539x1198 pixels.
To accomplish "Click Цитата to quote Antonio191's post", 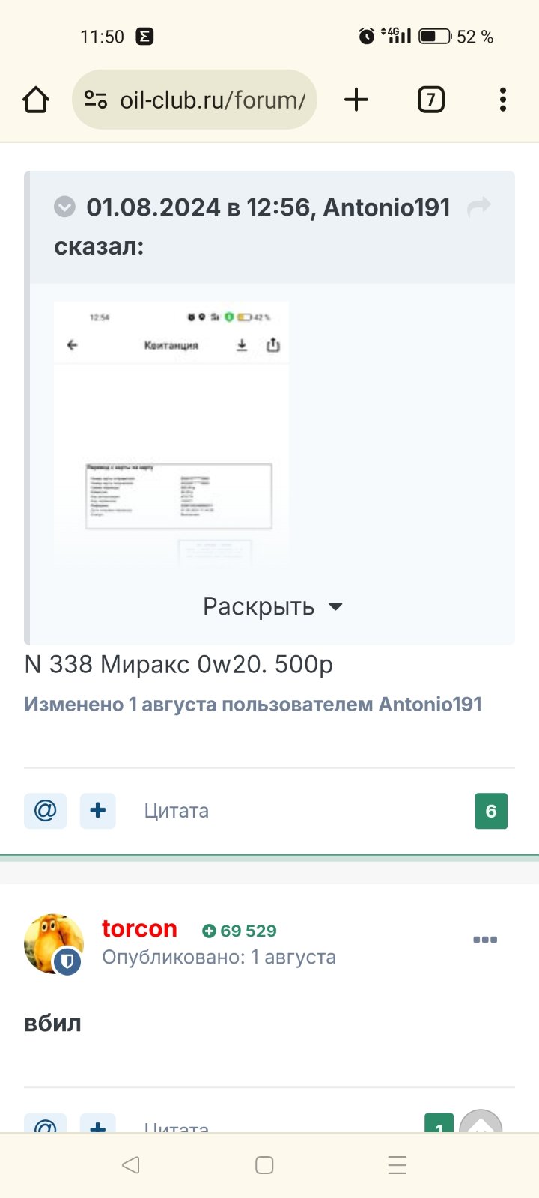I will [x=177, y=811].
